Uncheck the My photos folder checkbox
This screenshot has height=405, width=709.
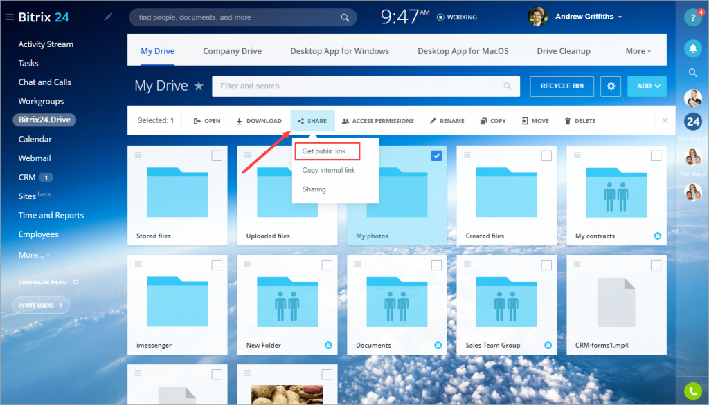(436, 156)
